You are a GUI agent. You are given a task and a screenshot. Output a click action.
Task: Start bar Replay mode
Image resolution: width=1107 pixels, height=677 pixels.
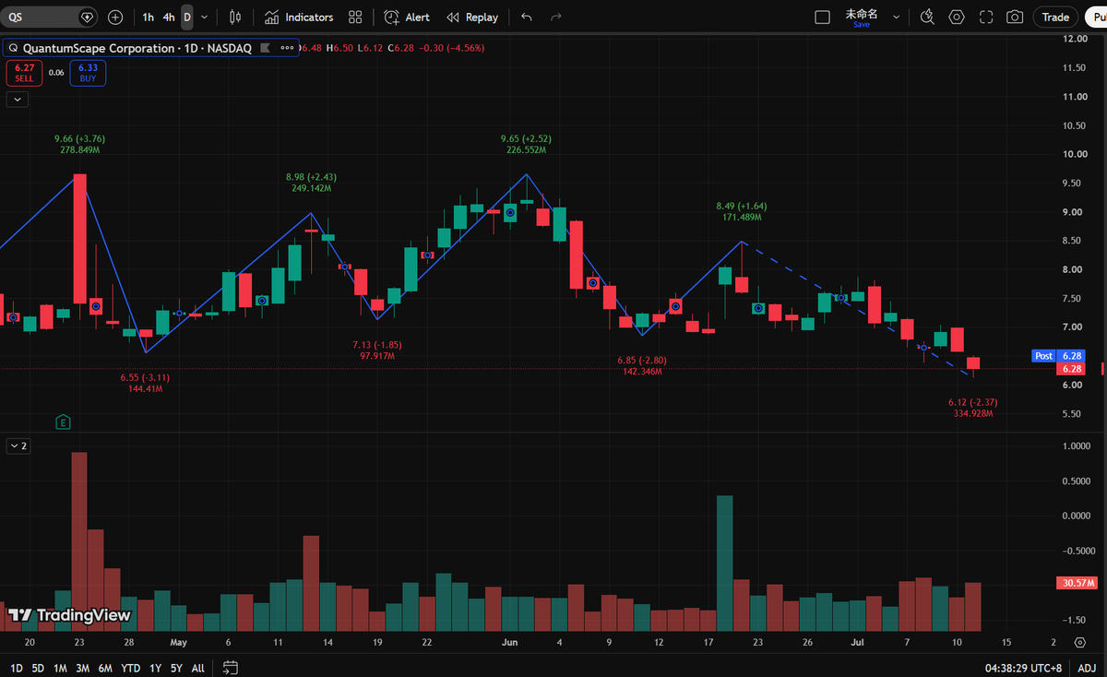(x=472, y=18)
